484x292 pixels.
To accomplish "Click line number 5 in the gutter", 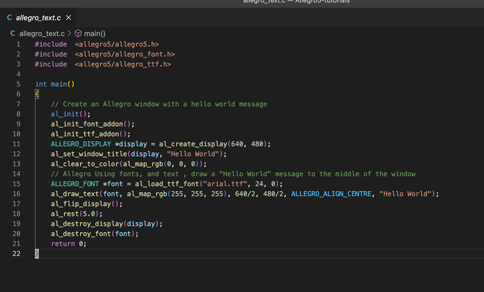I will point(18,84).
